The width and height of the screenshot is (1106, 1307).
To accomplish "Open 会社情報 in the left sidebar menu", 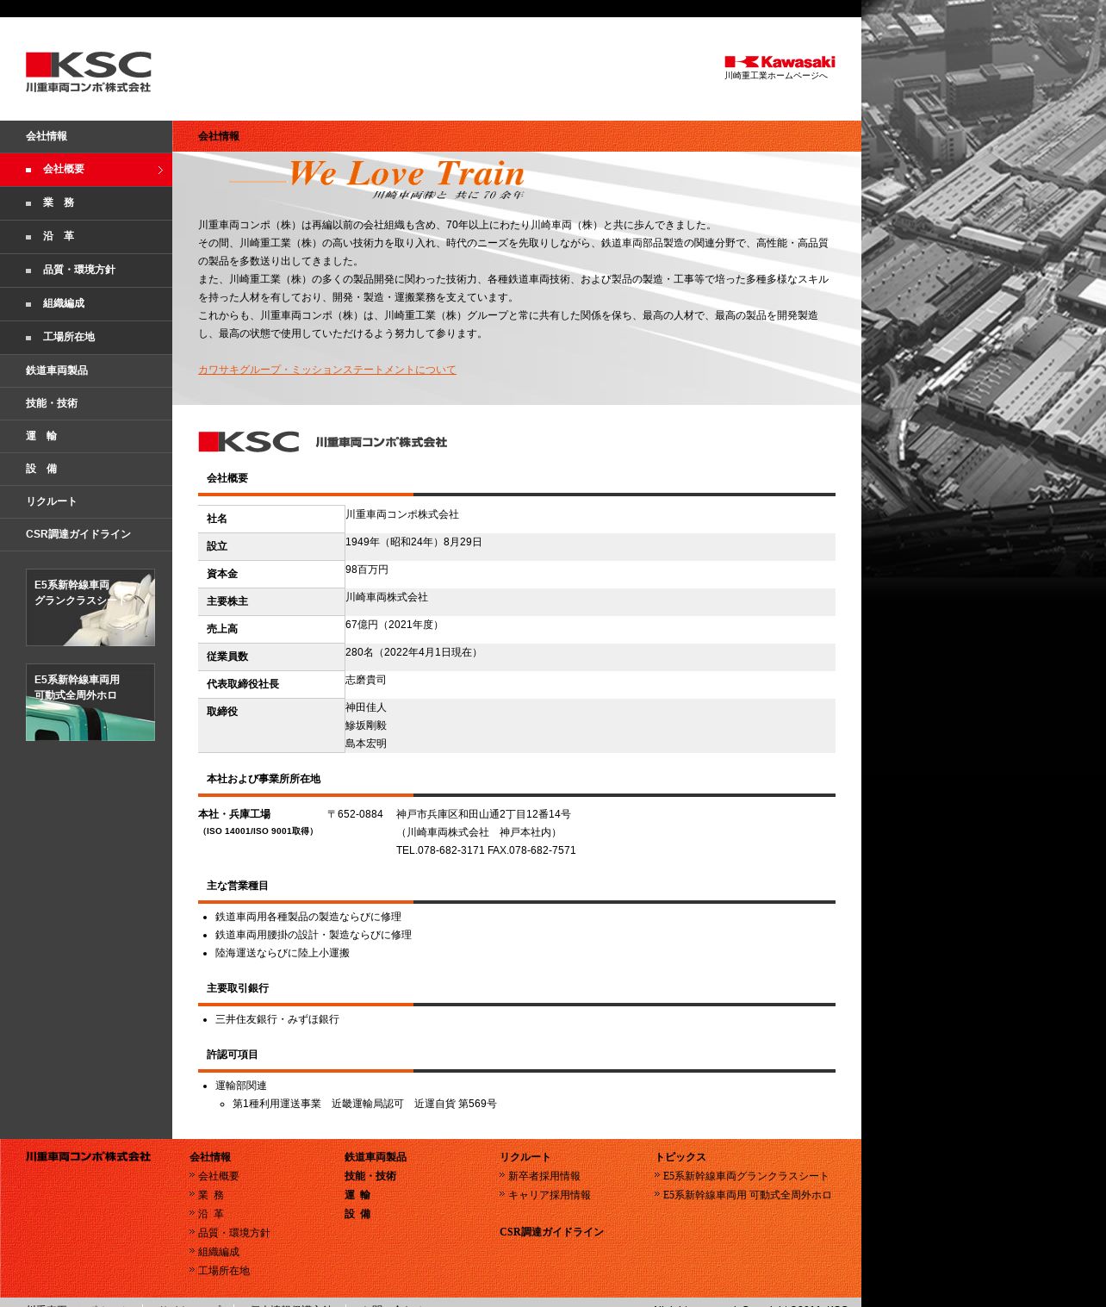I will (x=86, y=136).
